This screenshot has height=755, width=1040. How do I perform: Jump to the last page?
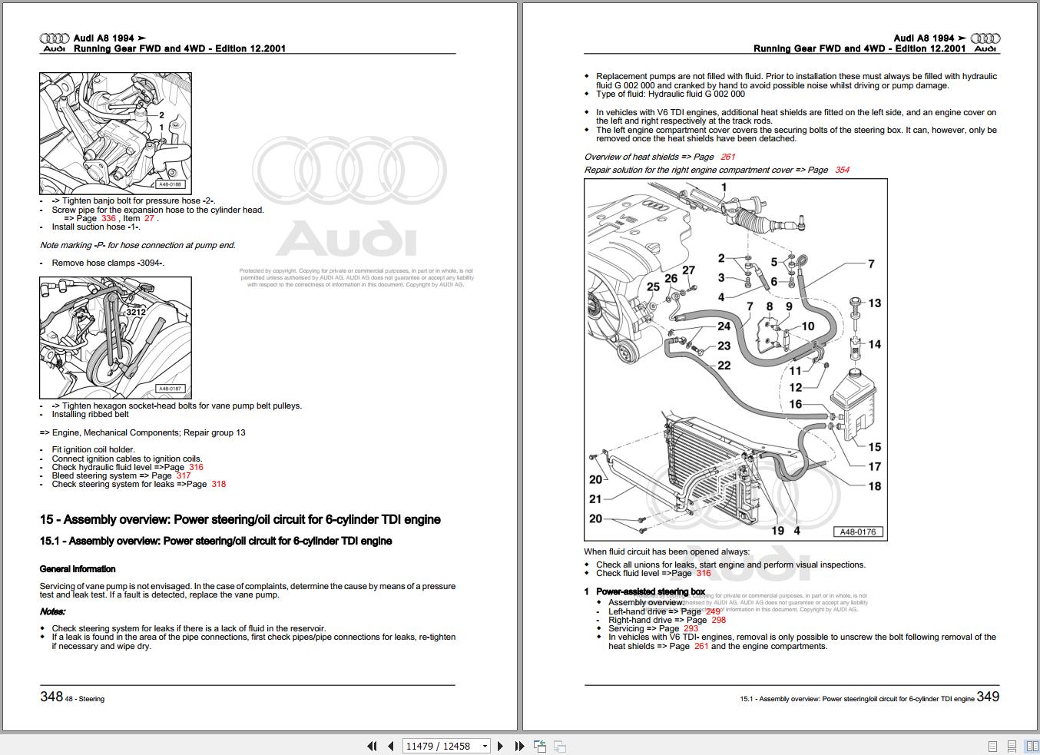tap(519, 746)
